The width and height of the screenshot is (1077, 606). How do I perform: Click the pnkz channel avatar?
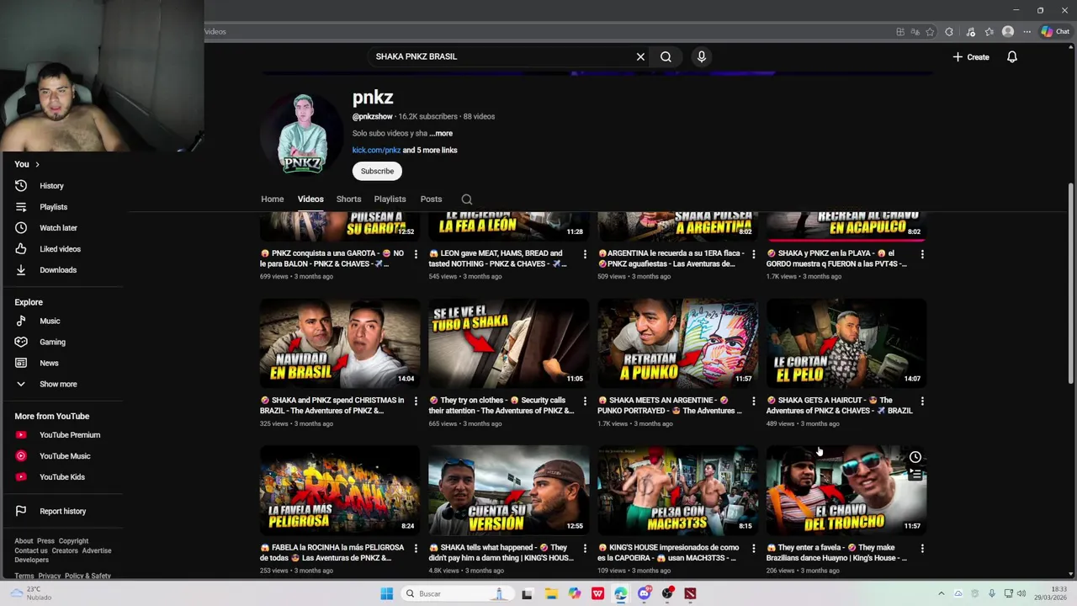click(302, 135)
